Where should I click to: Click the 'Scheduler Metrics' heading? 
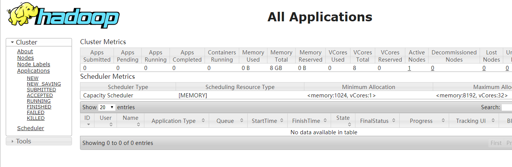pyautogui.click(x=107, y=76)
